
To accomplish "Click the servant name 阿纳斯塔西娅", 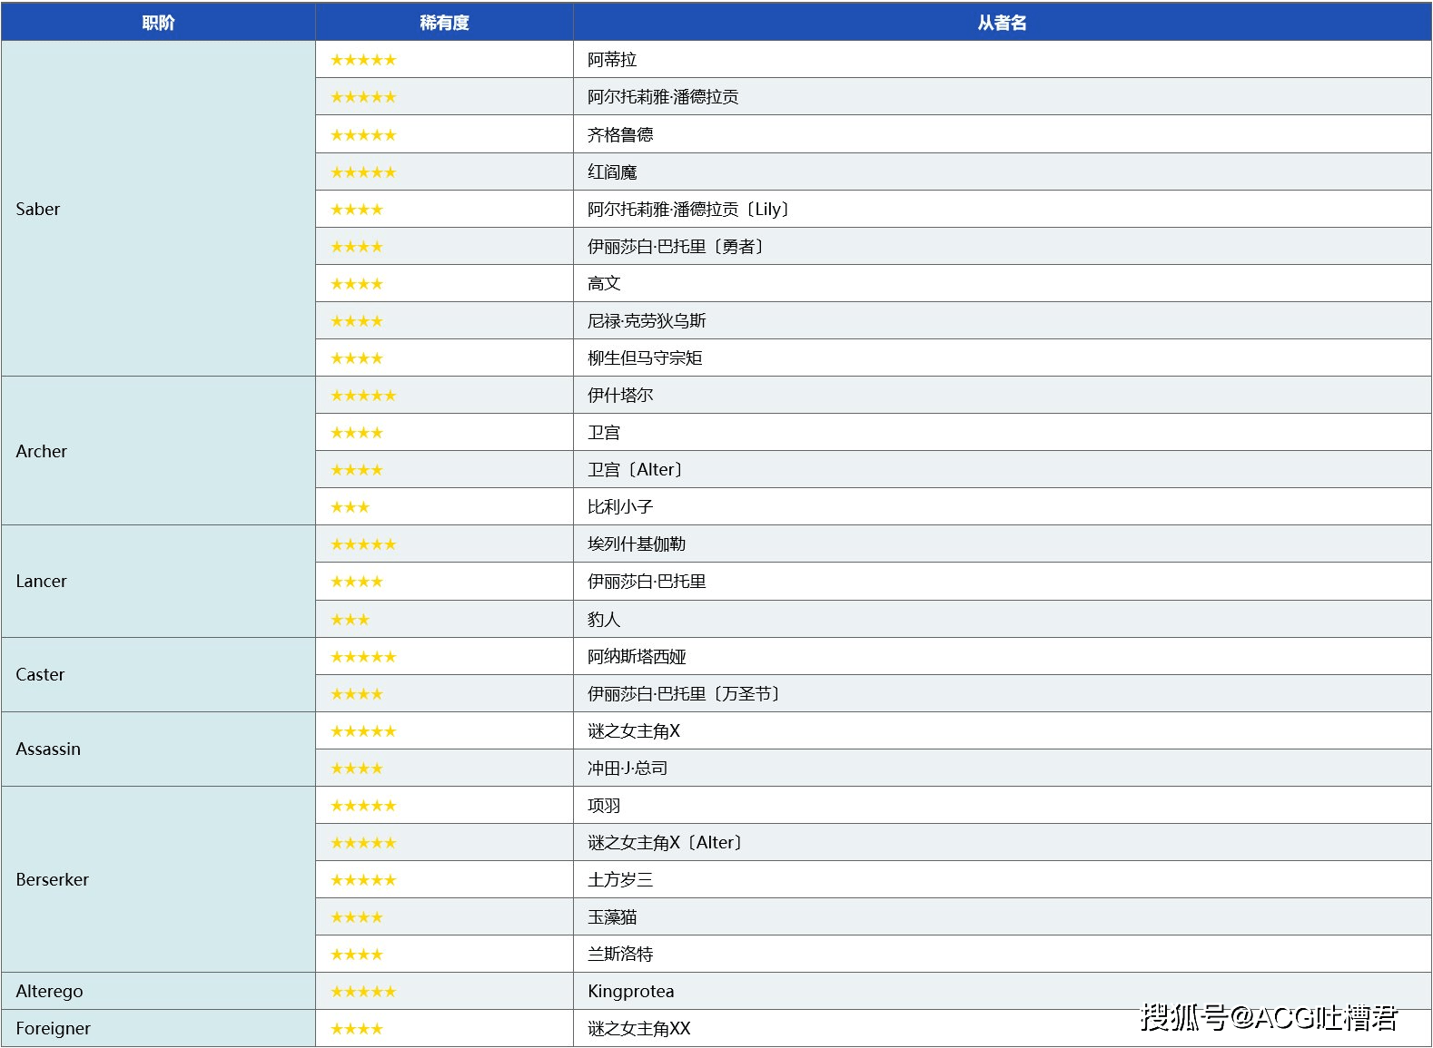I will (637, 656).
